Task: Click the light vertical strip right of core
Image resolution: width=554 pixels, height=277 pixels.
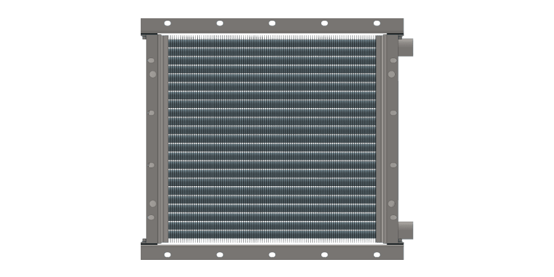Action: [x=380, y=138]
